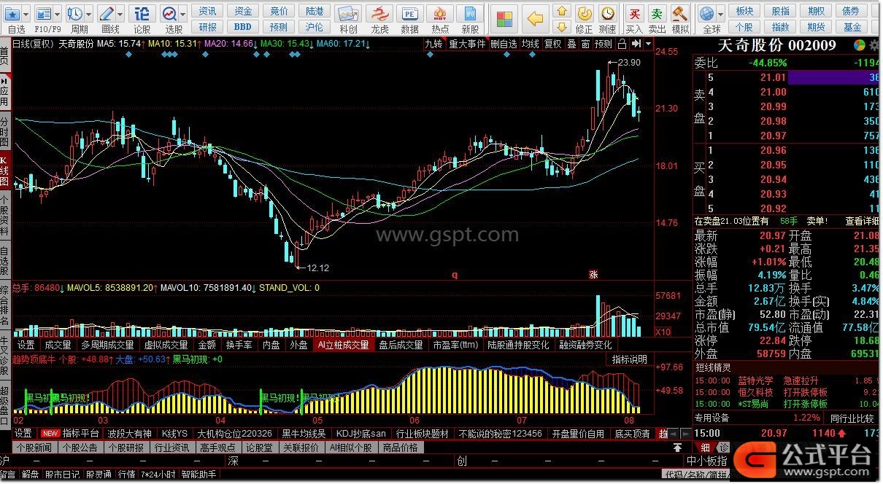Activate the 画线 drawing pencil tool
This screenshot has height=484, width=883.
107,14
